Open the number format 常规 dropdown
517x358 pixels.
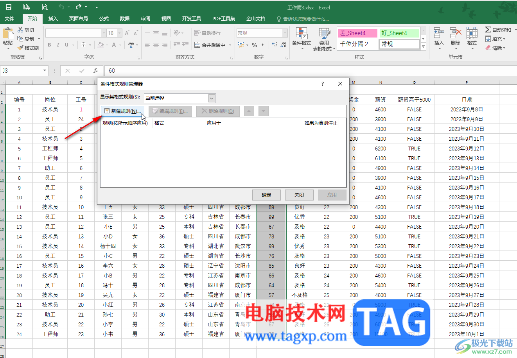(x=285, y=33)
